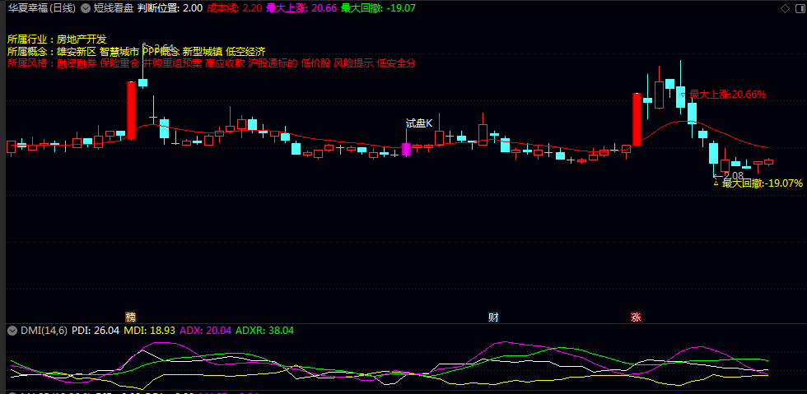Click the MDI: 18.93 reading
Screen dimensions: 807x394
151,331
